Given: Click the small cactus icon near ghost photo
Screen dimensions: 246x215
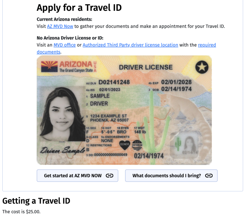Looking at the screenshot, I should (178, 144).
